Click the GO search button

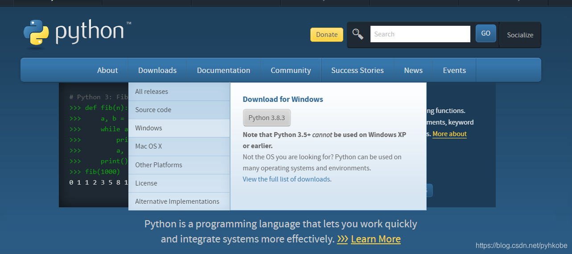coord(486,33)
